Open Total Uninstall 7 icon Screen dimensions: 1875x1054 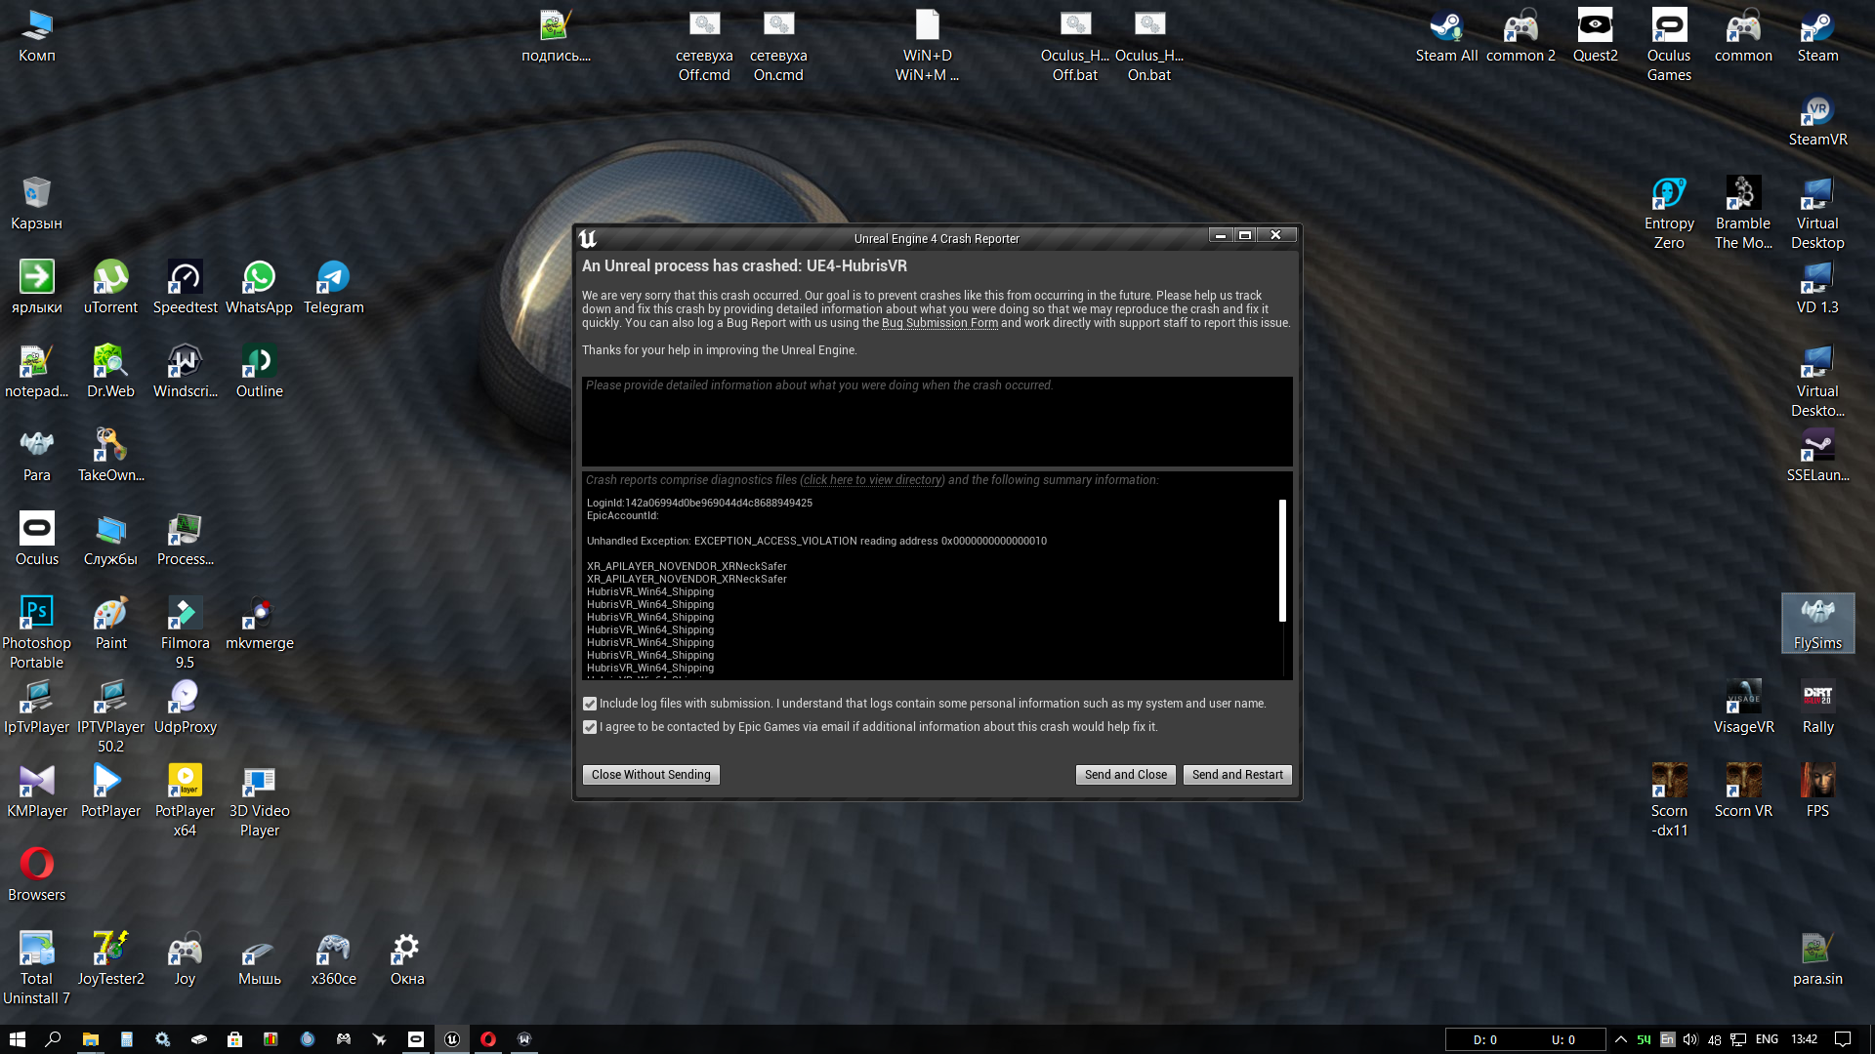click(36, 968)
